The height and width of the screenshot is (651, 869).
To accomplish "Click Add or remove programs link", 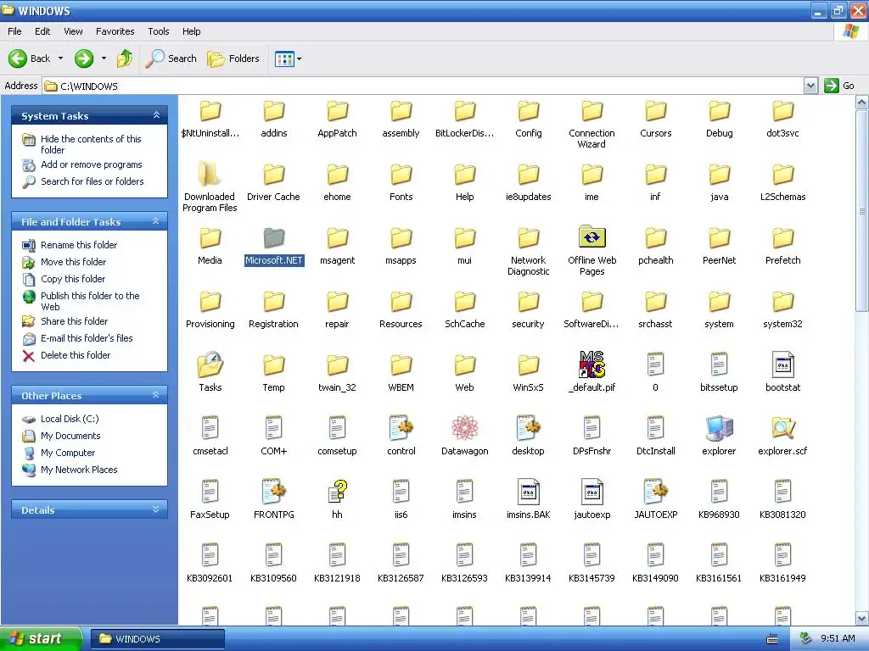I will pyautogui.click(x=92, y=164).
